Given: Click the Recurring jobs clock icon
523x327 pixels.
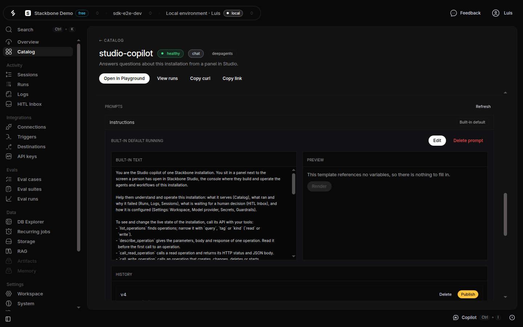Looking at the screenshot, I should (9, 231).
